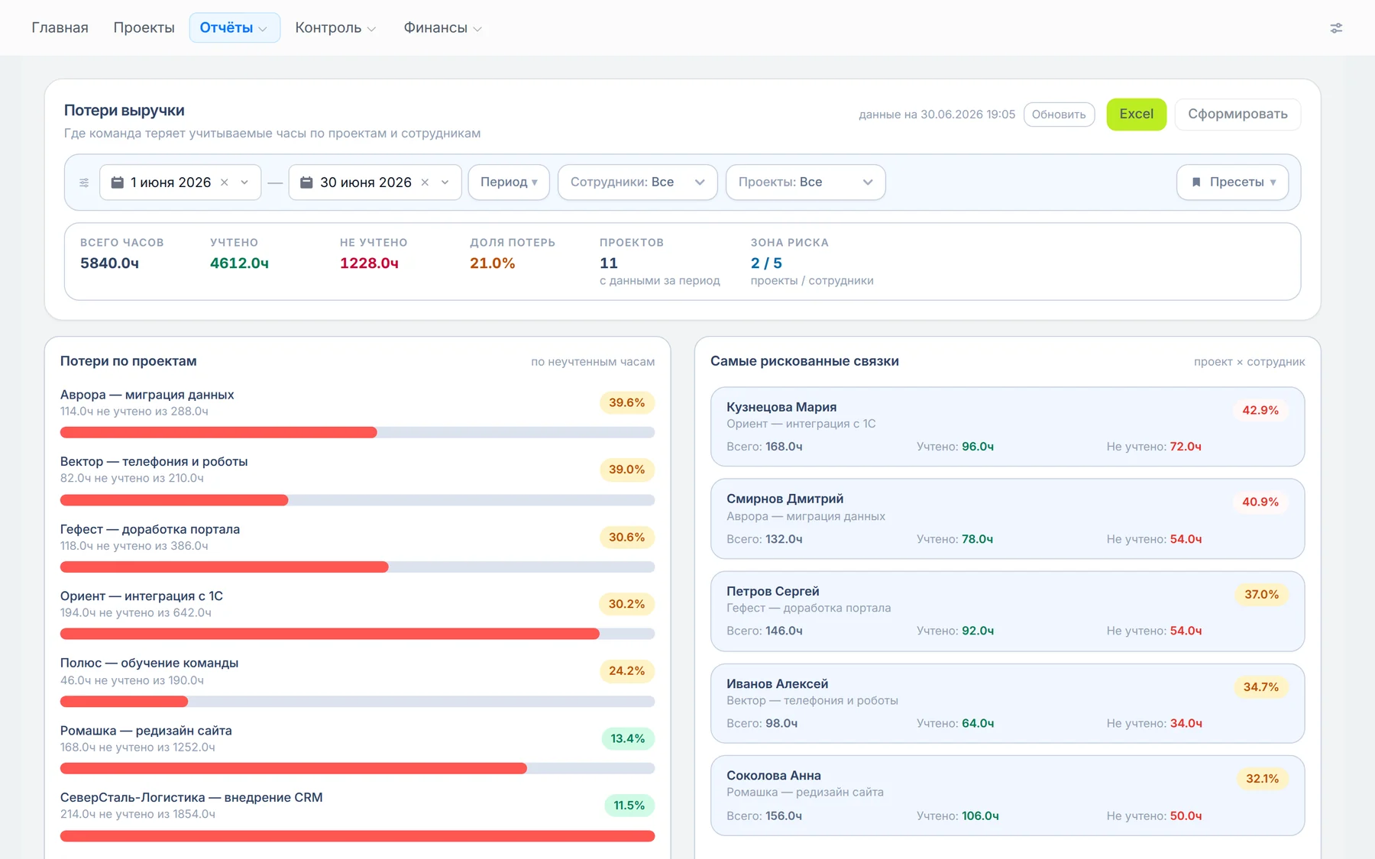
Task: Clear the 30 июня 2026 end date
Action: (425, 182)
